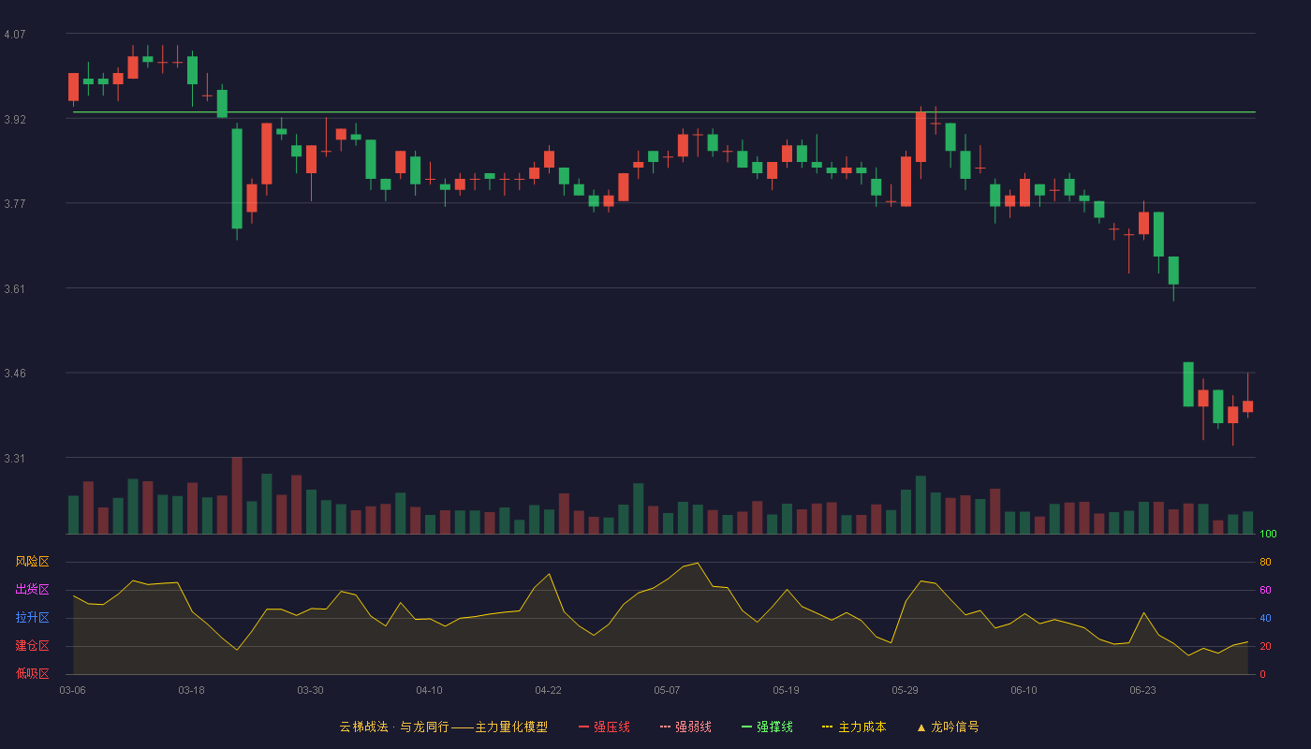Select the 建仓区 zone label

pos(32,646)
